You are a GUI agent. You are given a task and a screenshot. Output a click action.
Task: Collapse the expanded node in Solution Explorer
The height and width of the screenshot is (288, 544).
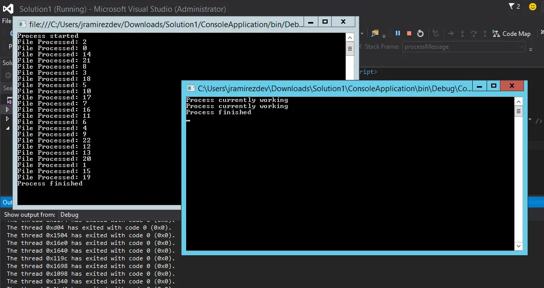(x=8, y=128)
